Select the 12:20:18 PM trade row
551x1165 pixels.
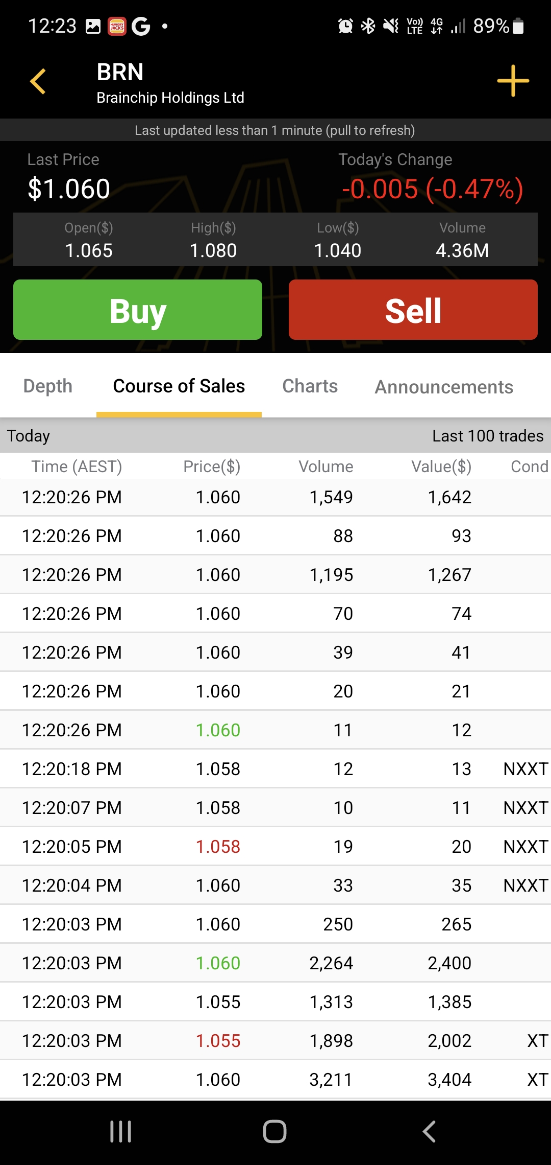[275, 769]
